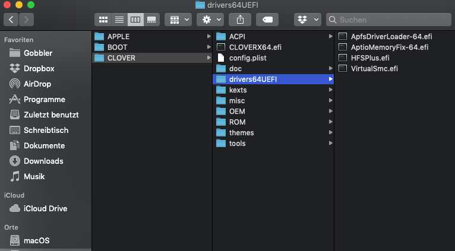
Task: Select the tools folder
Action: pyautogui.click(x=273, y=144)
